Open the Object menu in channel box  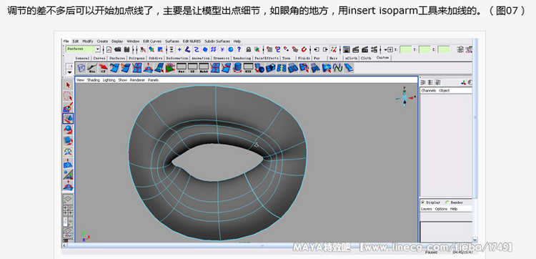tap(444, 91)
